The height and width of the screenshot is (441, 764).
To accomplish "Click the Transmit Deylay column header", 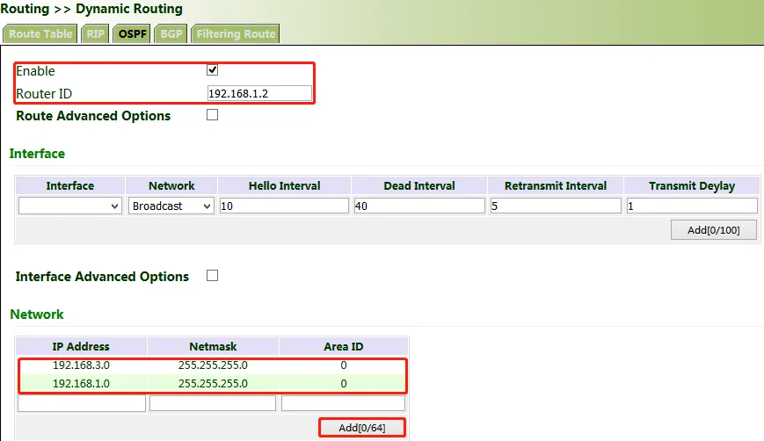I will click(692, 185).
